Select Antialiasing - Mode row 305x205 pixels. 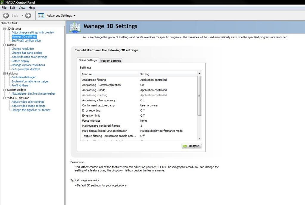pos(139,90)
